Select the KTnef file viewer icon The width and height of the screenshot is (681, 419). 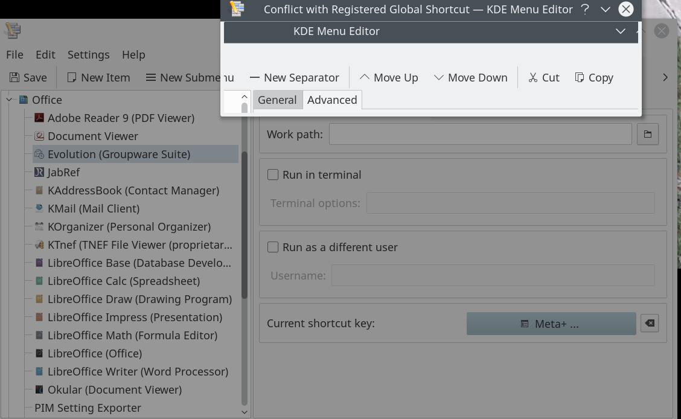click(39, 245)
